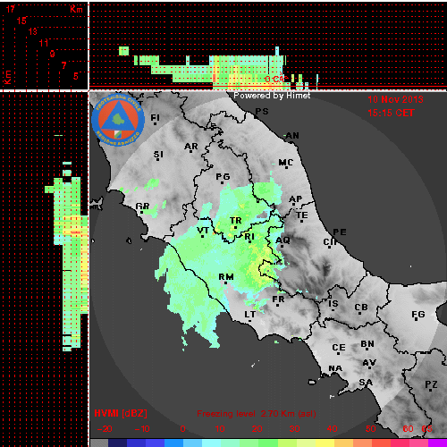This screenshot has height=447, width=447.
Task: Click the time text '15:15 CET'
Action: 391,113
